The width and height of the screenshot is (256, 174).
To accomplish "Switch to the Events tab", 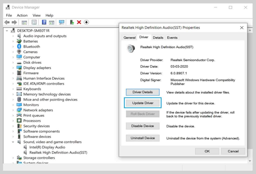I will pyautogui.click(x=172, y=38).
